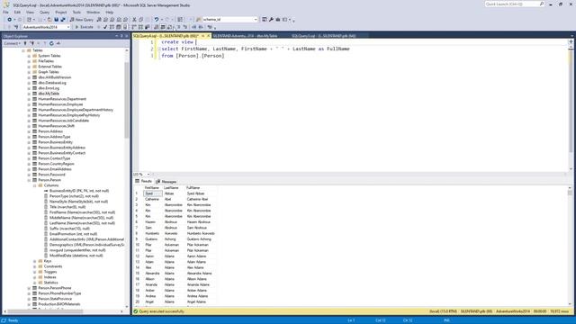Click the Decrease indent icon in SQL toolbar
The image size is (576, 324).
194,27
